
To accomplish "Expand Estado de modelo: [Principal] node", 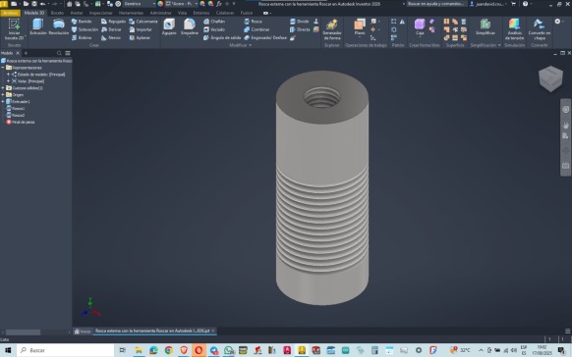I will [x=8, y=75].
